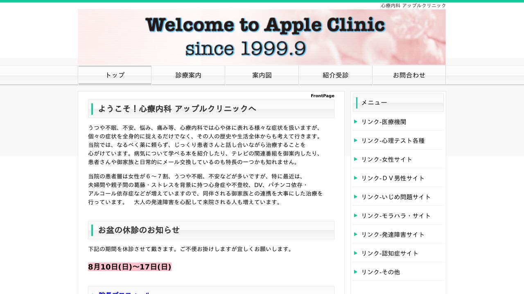
Task: Click the arrow icon beside リンク-認知症サイト
Action: (x=355, y=253)
